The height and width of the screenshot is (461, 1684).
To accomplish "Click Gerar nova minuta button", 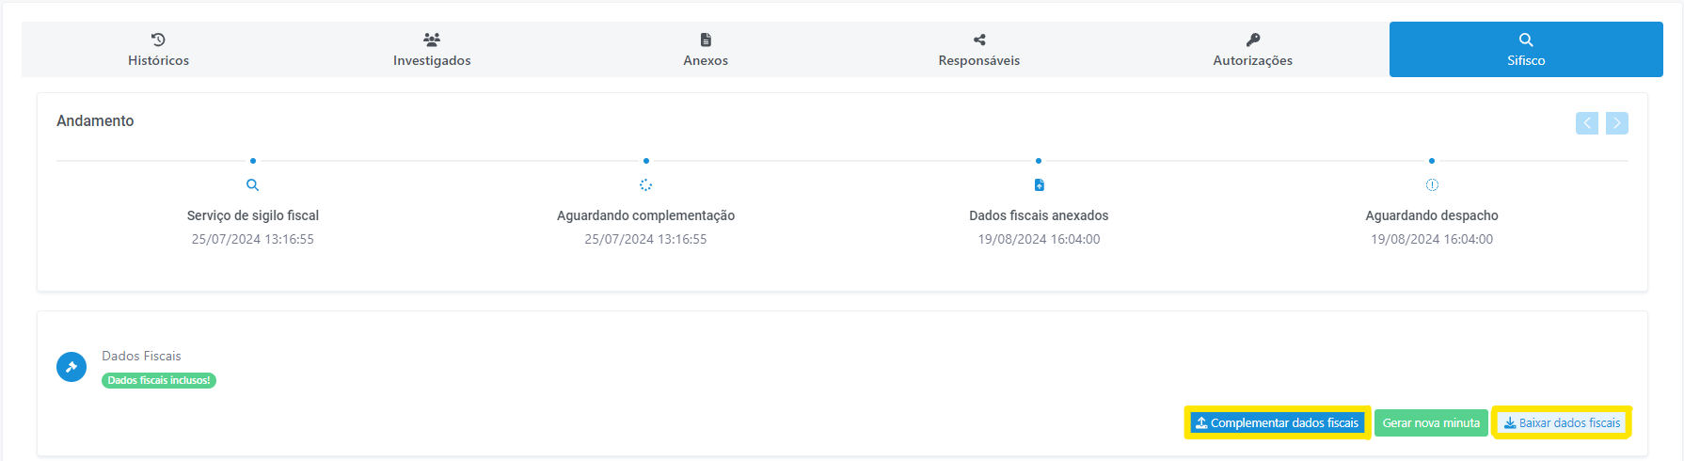I will coord(1431,423).
